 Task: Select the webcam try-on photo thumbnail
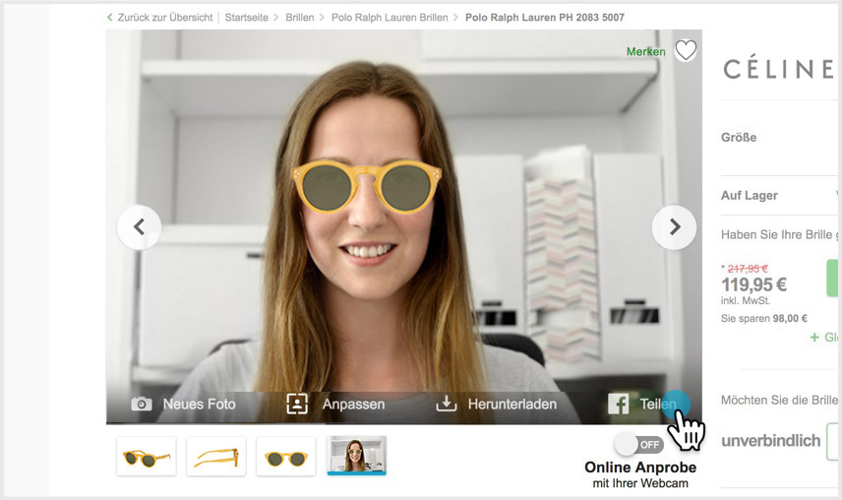(356, 456)
